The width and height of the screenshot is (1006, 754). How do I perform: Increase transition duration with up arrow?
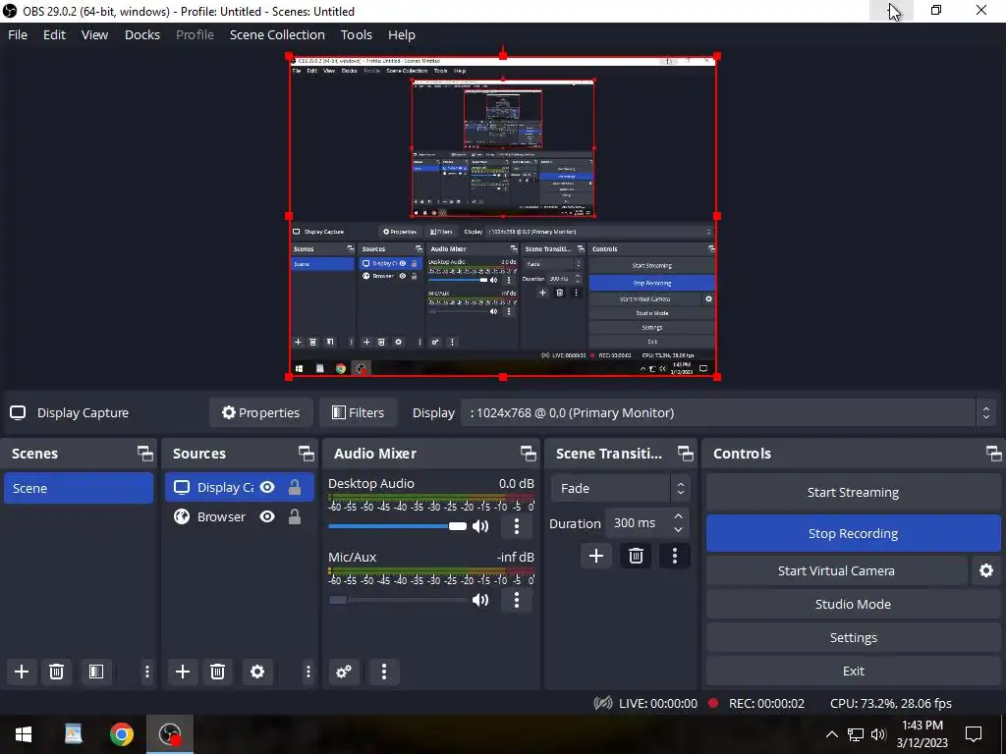[x=679, y=516]
